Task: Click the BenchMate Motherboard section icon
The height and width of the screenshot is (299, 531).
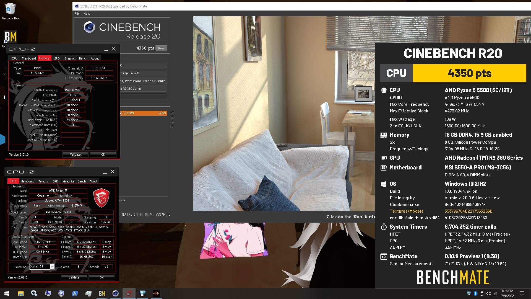Action: pyautogui.click(x=384, y=167)
